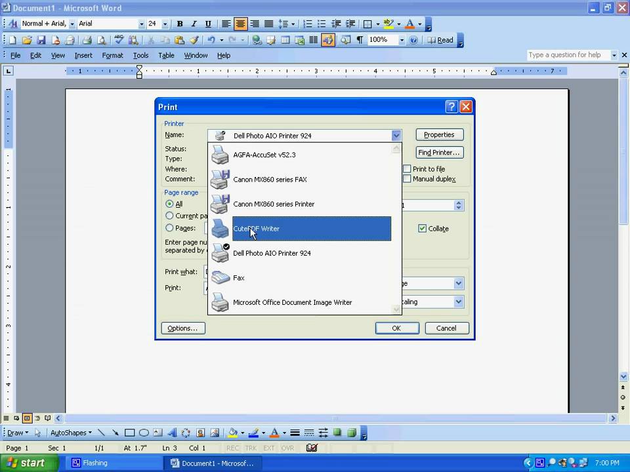Select the Oval drawing tool
The image size is (630, 472).
point(144,433)
